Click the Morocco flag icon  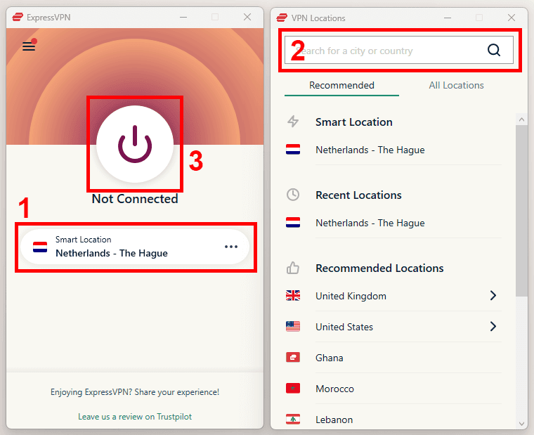pyautogui.click(x=293, y=389)
